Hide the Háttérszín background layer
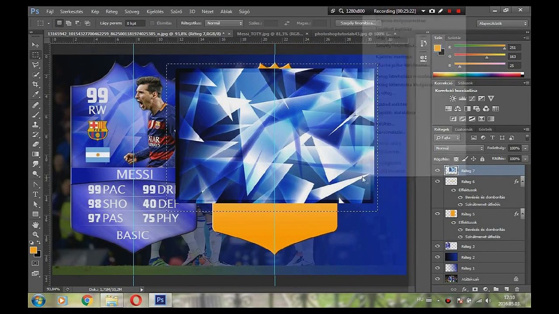The height and width of the screenshot is (314, 559). (438, 279)
